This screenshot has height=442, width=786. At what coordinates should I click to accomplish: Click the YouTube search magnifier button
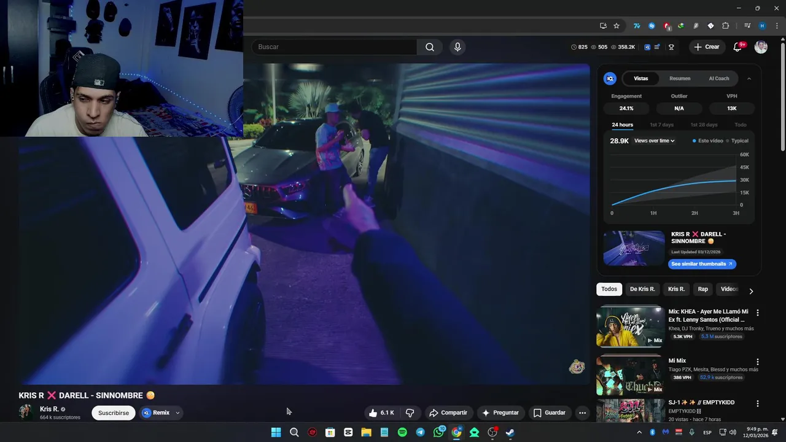tap(430, 47)
